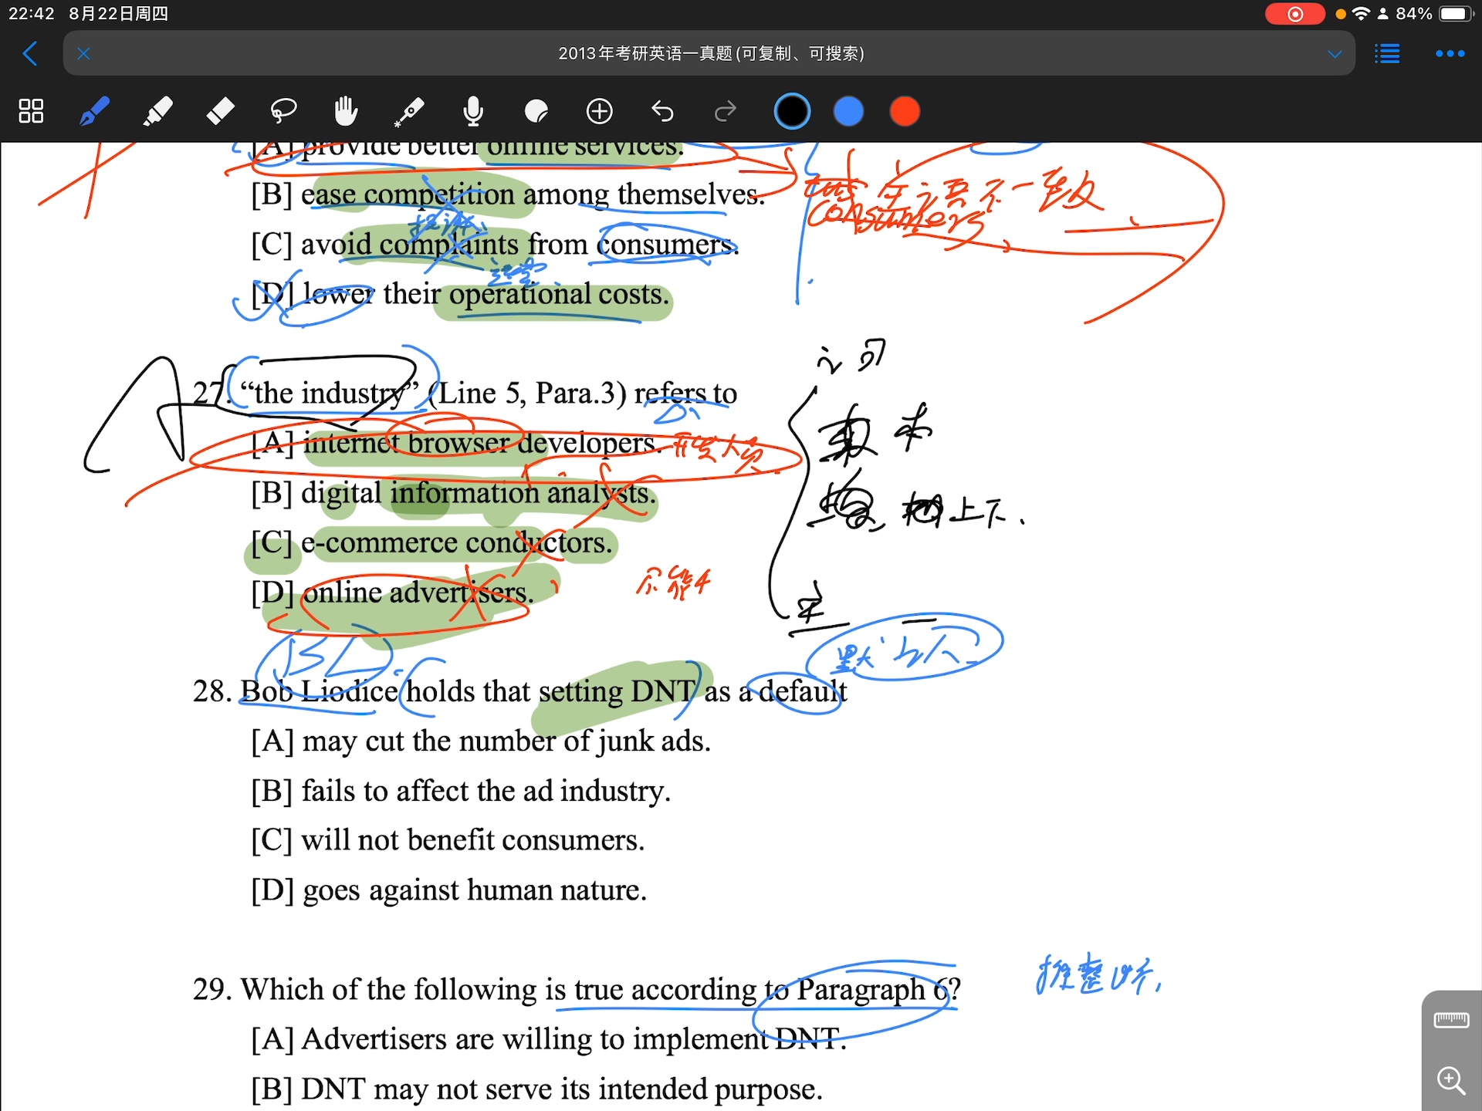Tap option [A] Advertisers are willing to implement DNT
Image resolution: width=1482 pixels, height=1111 pixels.
pyautogui.click(x=549, y=1039)
